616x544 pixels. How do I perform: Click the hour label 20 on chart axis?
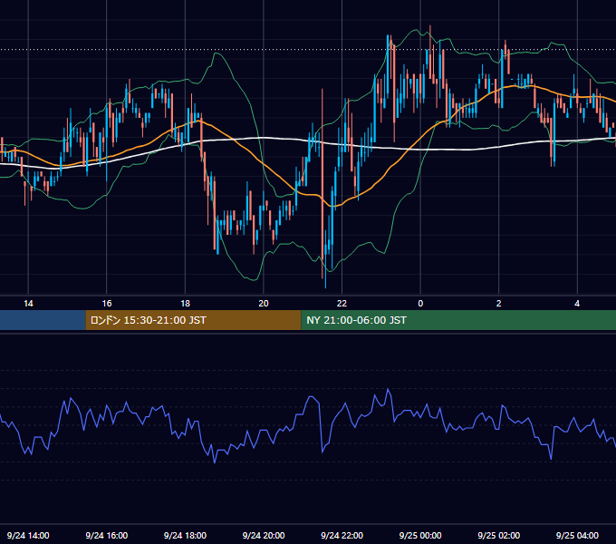[x=264, y=304]
